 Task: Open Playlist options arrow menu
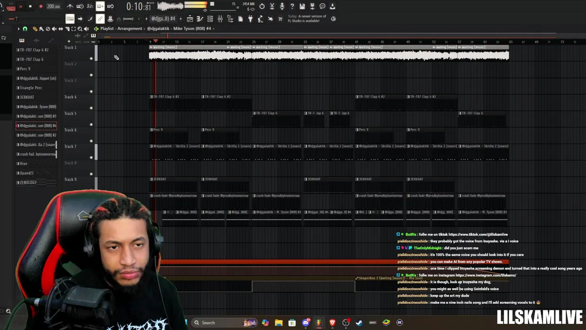[19, 29]
